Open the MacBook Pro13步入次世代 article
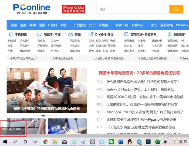The height and width of the screenshot is (146, 189). tap(145, 112)
